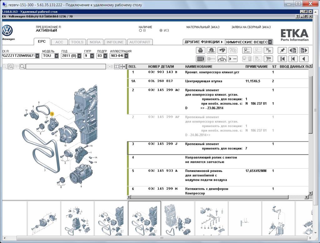Open the МОДЕЛЬ TOU dropdown
This screenshot has height=243, width=320.
57,56
